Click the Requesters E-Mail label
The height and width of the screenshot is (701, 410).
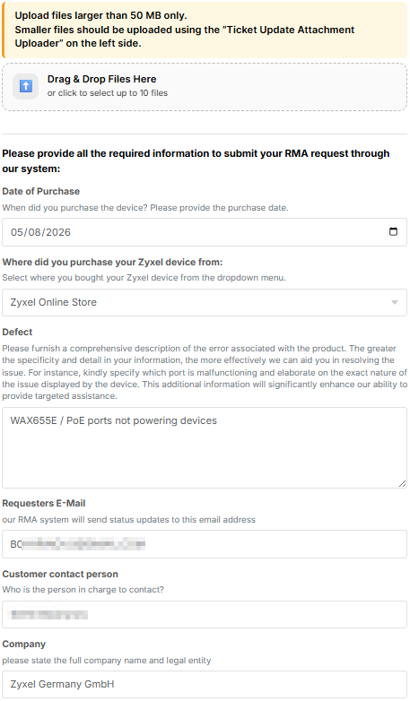pyautogui.click(x=44, y=504)
